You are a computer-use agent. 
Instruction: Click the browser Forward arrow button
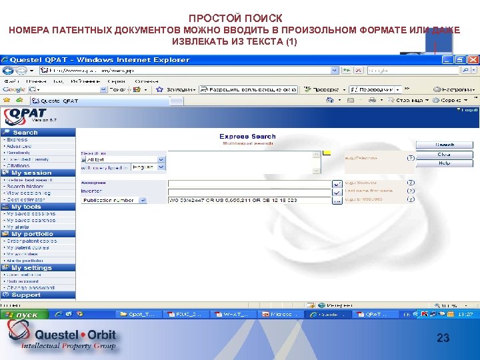[21, 71]
